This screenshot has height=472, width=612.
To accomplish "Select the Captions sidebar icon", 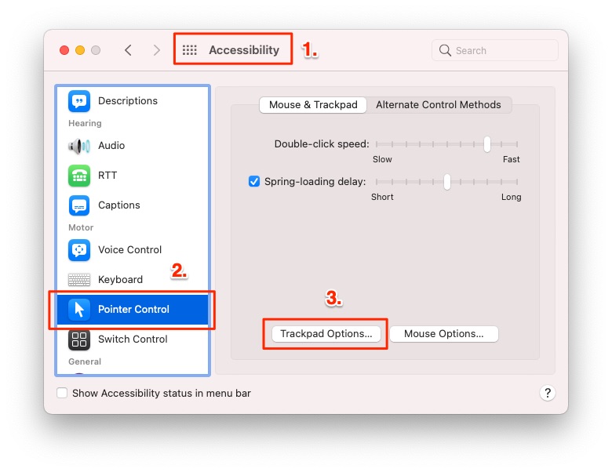I will click(79, 205).
